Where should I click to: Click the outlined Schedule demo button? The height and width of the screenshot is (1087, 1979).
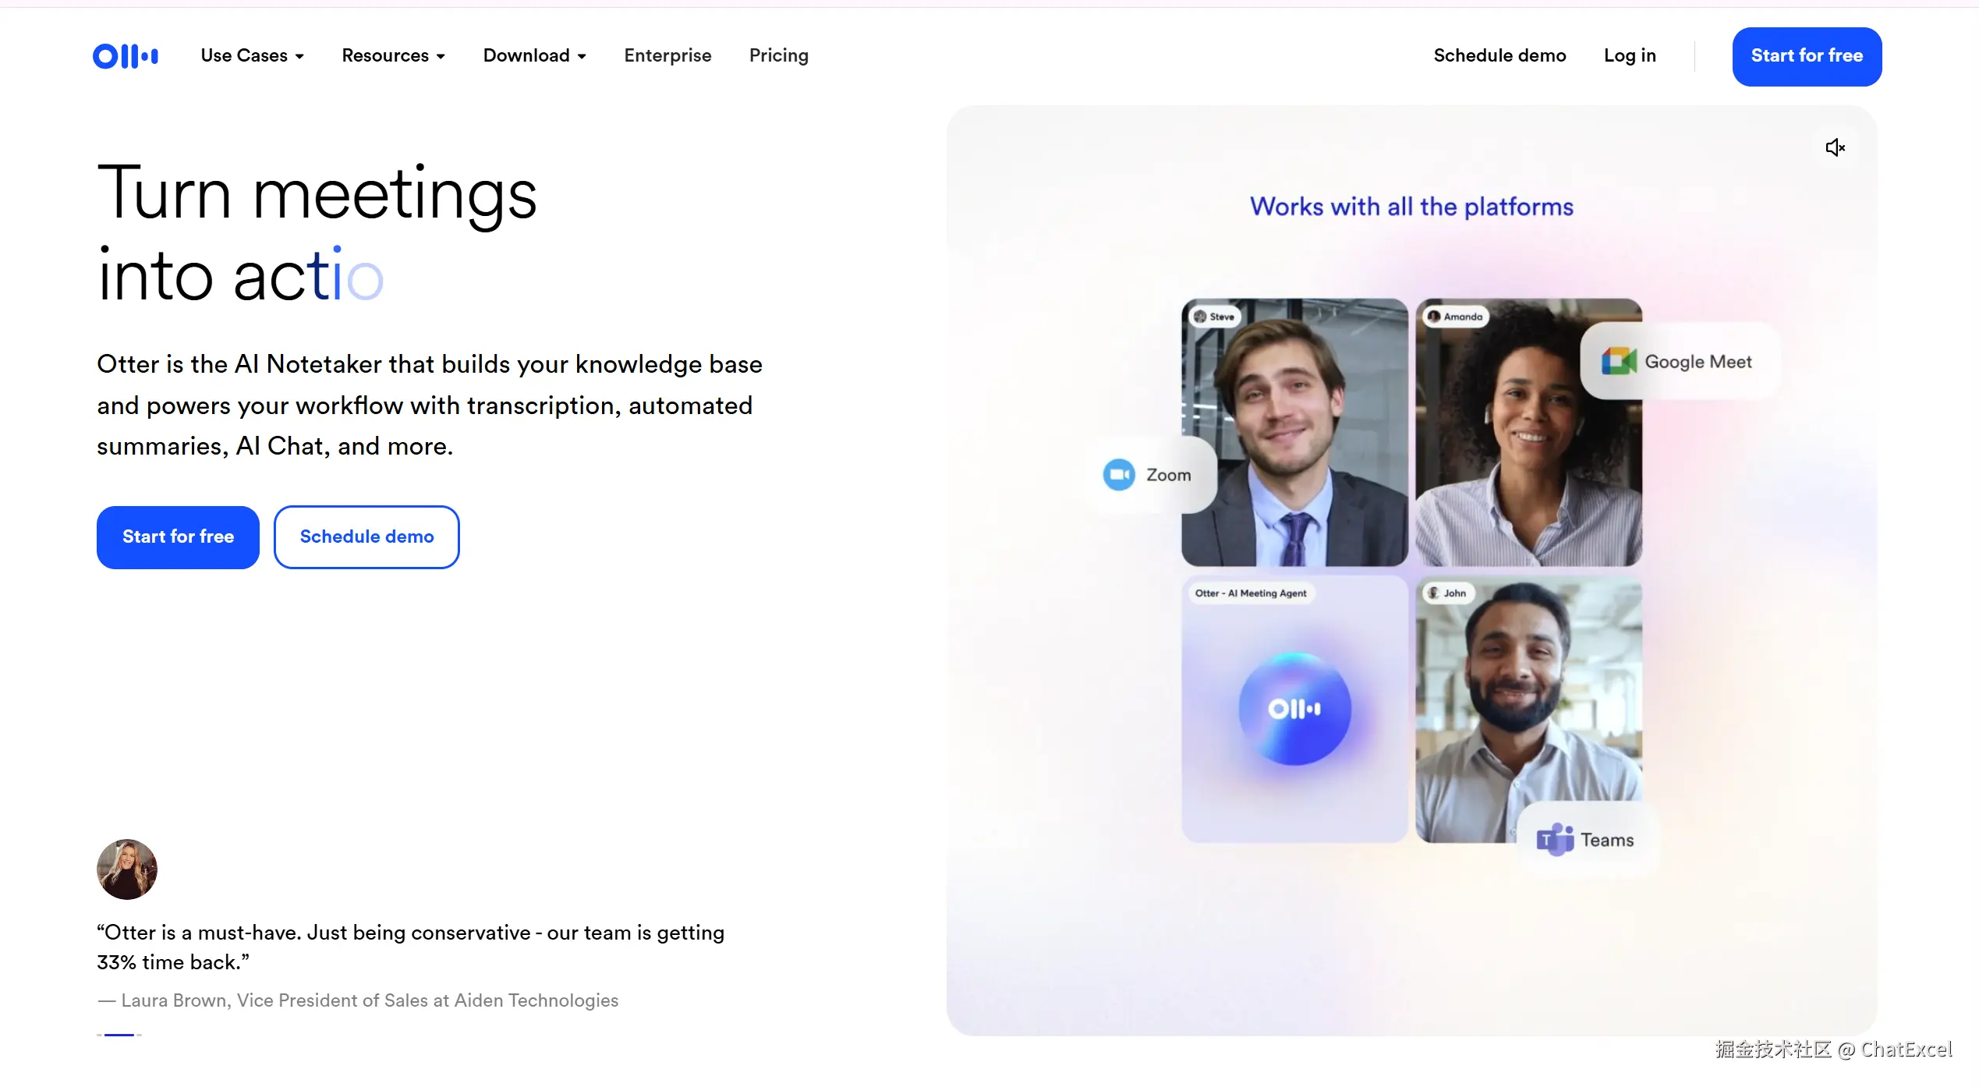click(x=366, y=537)
